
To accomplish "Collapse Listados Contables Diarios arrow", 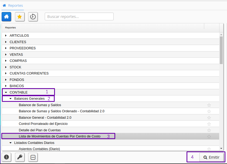I will click(x=10, y=143).
